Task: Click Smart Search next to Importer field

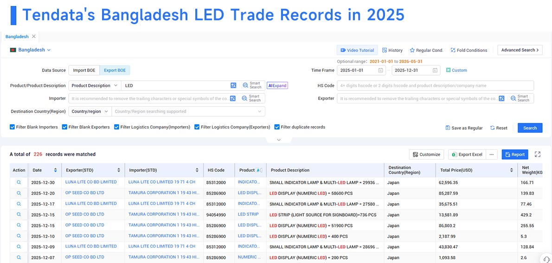Action: pyautogui.click(x=252, y=99)
